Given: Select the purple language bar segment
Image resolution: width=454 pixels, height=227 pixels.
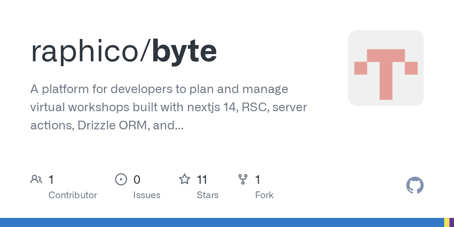Looking at the screenshot, I should (452, 222).
